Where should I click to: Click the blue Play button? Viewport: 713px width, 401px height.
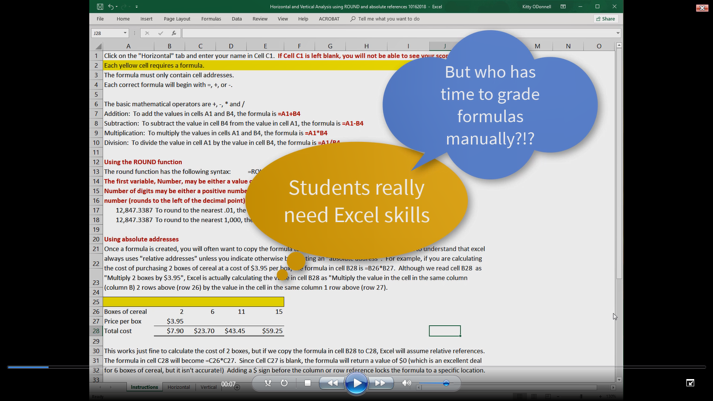coord(357,383)
